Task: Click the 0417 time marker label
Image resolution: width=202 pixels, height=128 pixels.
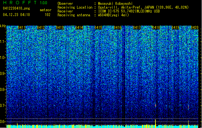Action: [x=137, y=28]
